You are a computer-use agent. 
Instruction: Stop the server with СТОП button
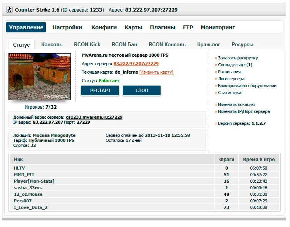pos(142,90)
